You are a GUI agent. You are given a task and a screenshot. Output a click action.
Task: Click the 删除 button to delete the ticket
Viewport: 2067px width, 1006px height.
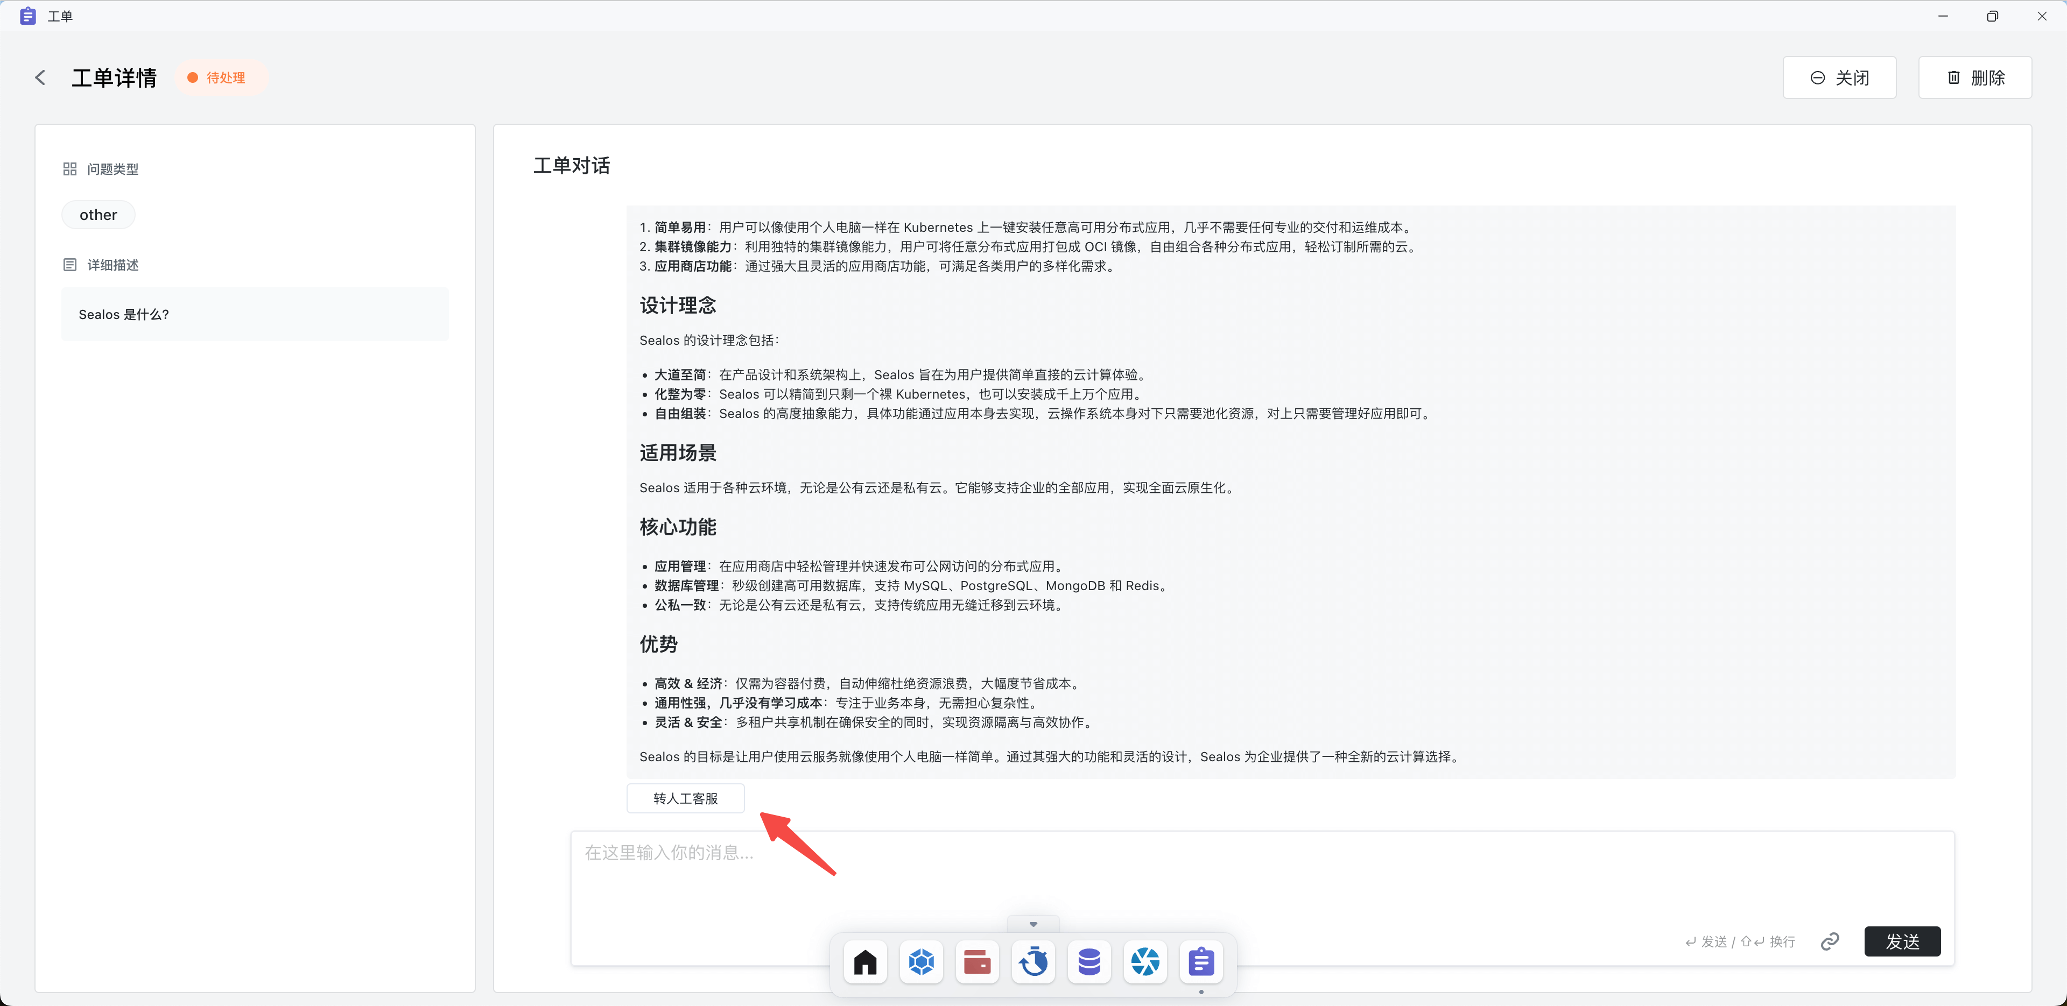pos(1975,78)
